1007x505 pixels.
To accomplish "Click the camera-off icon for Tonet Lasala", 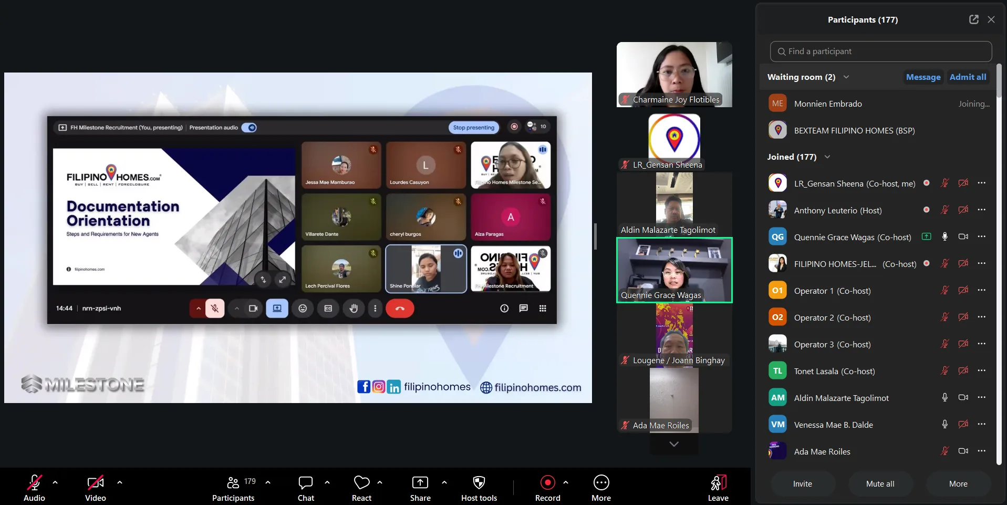I will [x=963, y=370].
